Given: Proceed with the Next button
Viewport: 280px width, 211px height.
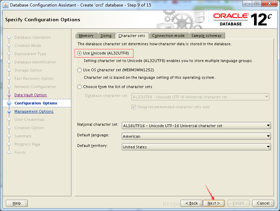Looking at the screenshot, I should (213, 203).
